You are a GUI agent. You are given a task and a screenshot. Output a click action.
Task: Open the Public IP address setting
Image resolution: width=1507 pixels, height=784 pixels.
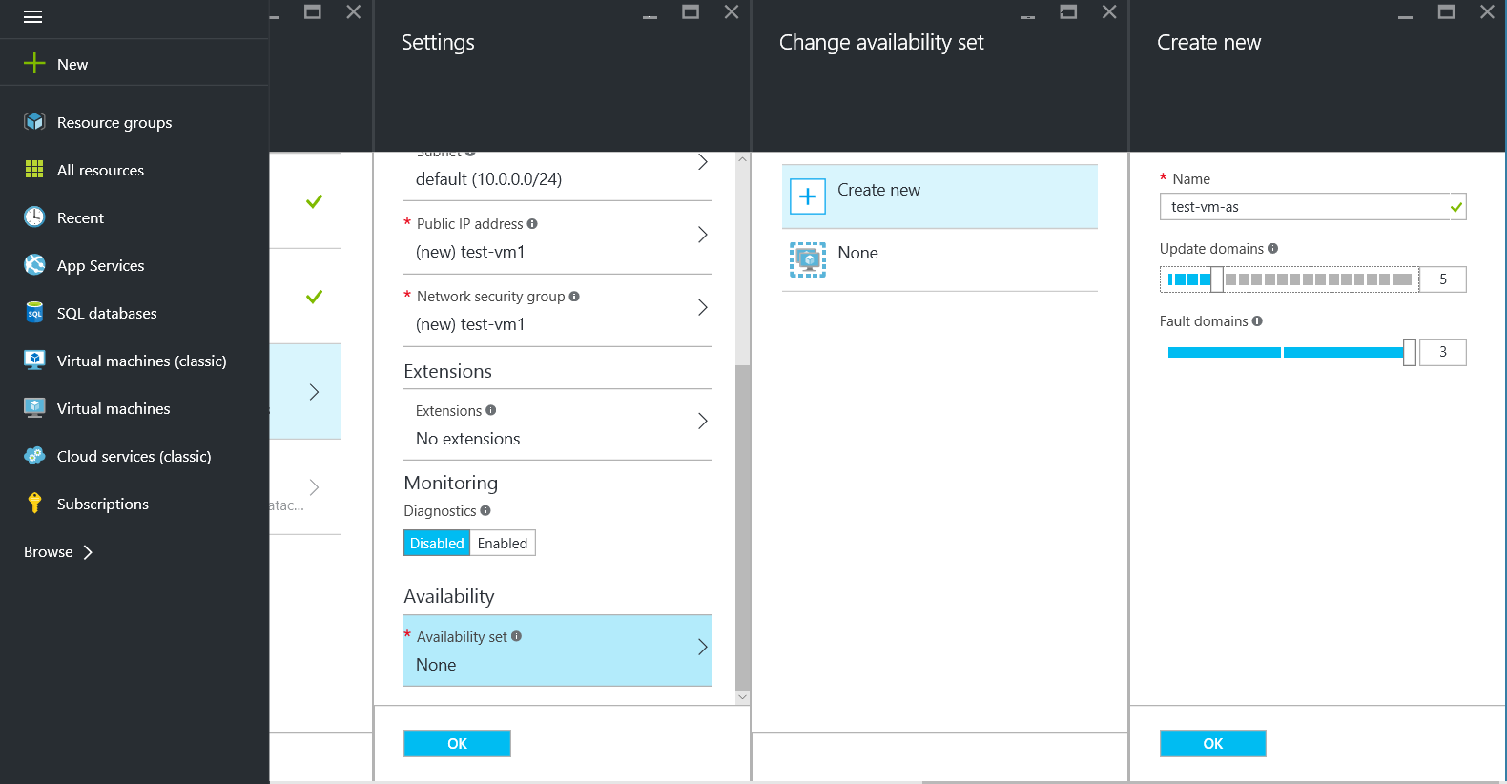[557, 237]
